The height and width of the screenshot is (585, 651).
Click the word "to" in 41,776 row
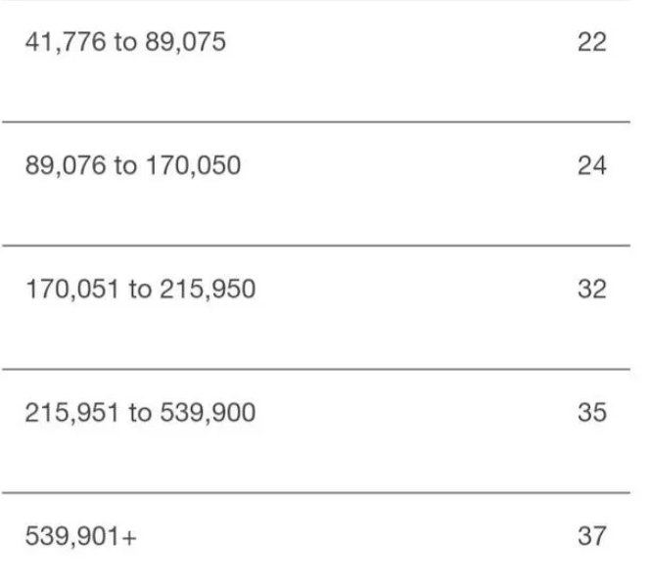pyautogui.click(x=125, y=42)
